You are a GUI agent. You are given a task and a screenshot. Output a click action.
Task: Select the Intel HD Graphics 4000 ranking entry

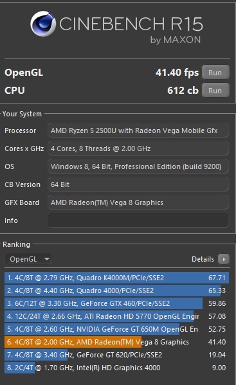pyautogui.click(x=116, y=368)
